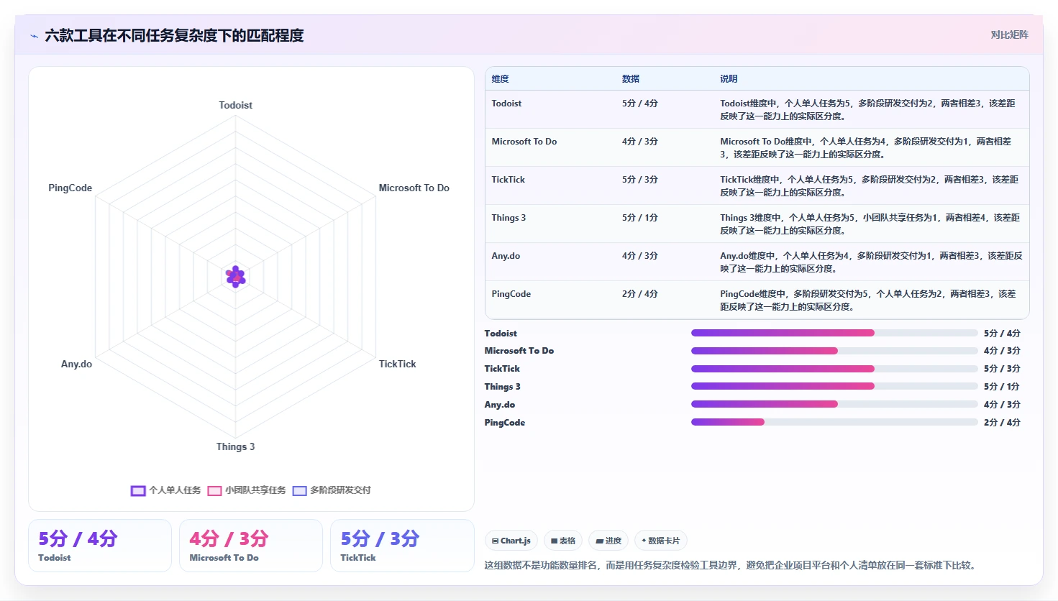1058x601 pixels.
Task: Select the Chart.js chip
Action: (x=511, y=541)
